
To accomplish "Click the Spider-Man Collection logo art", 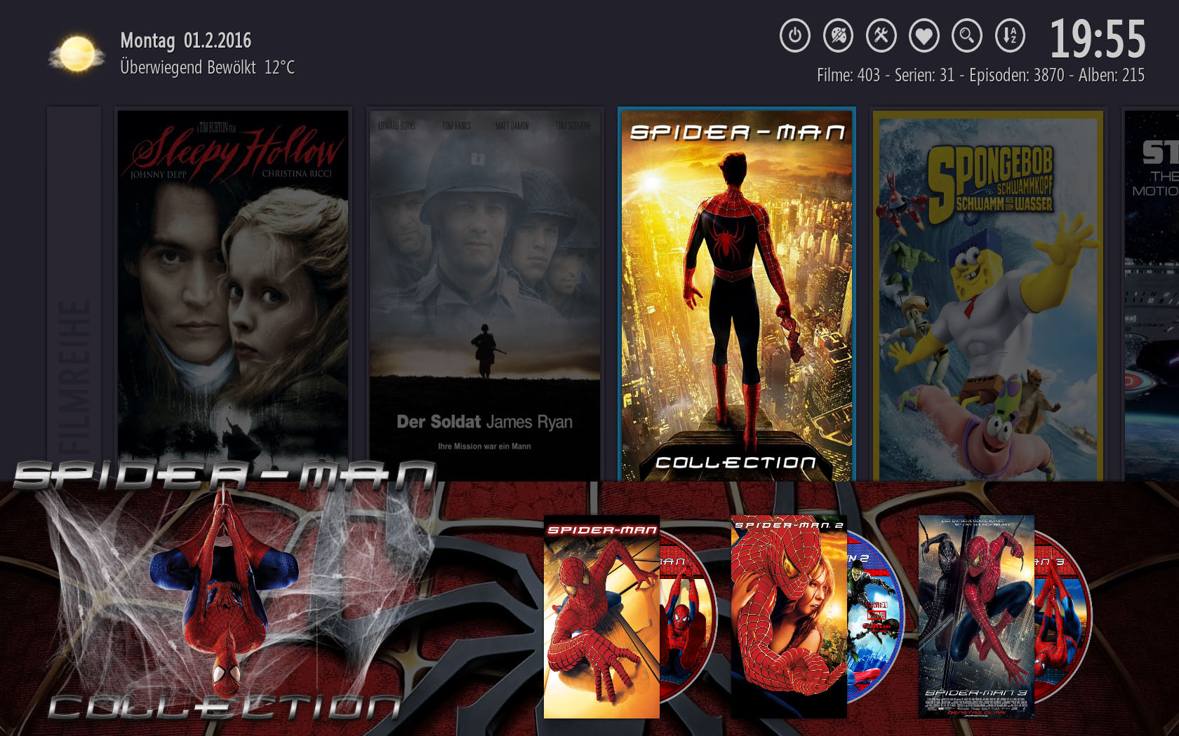I will coord(225,590).
